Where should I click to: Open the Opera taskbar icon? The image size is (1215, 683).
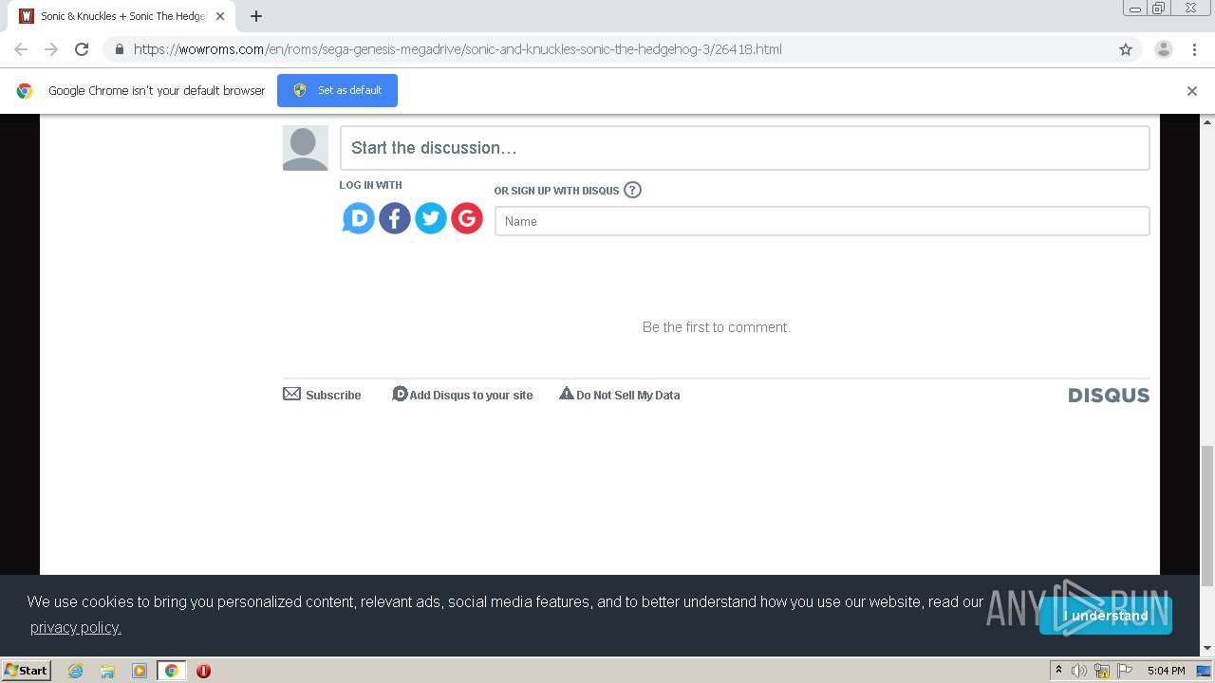[203, 671]
